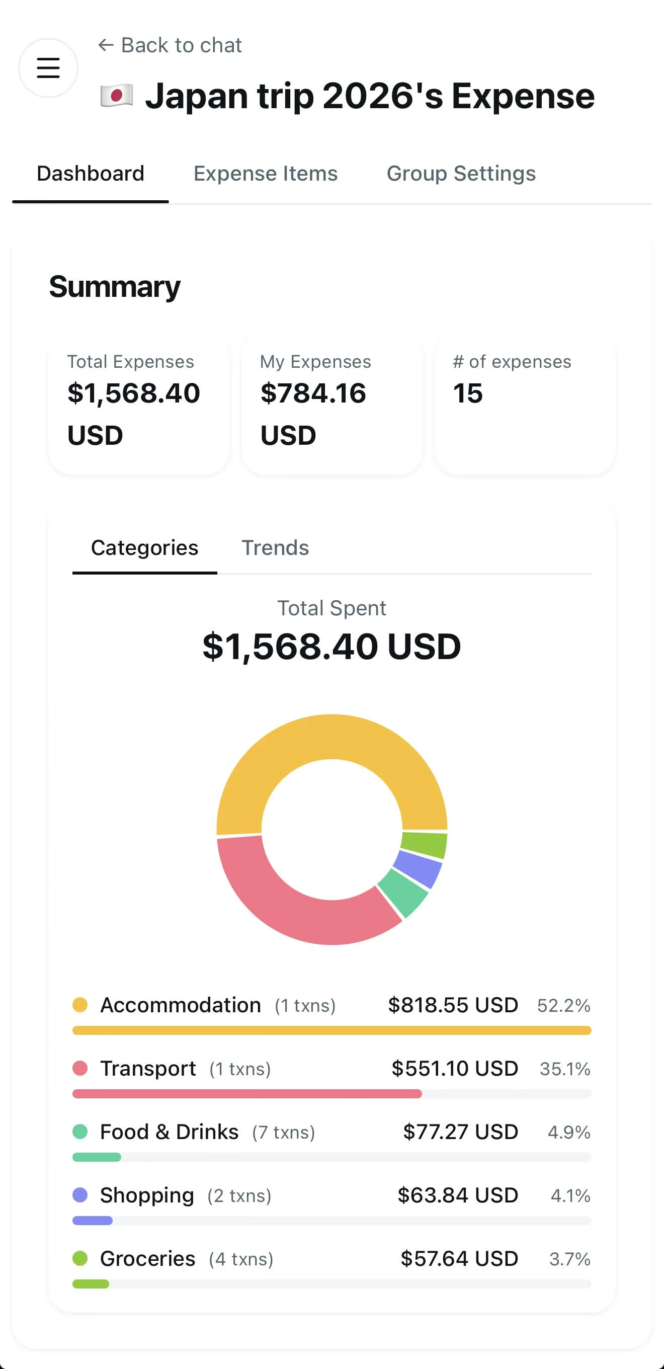Click the yellow Accommodation category dot
Screen dimensions: 664x1369
(79, 1005)
